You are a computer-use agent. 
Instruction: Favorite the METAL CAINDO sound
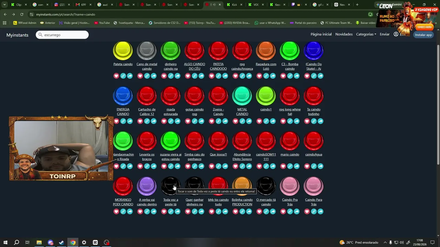pyautogui.click(x=235, y=121)
